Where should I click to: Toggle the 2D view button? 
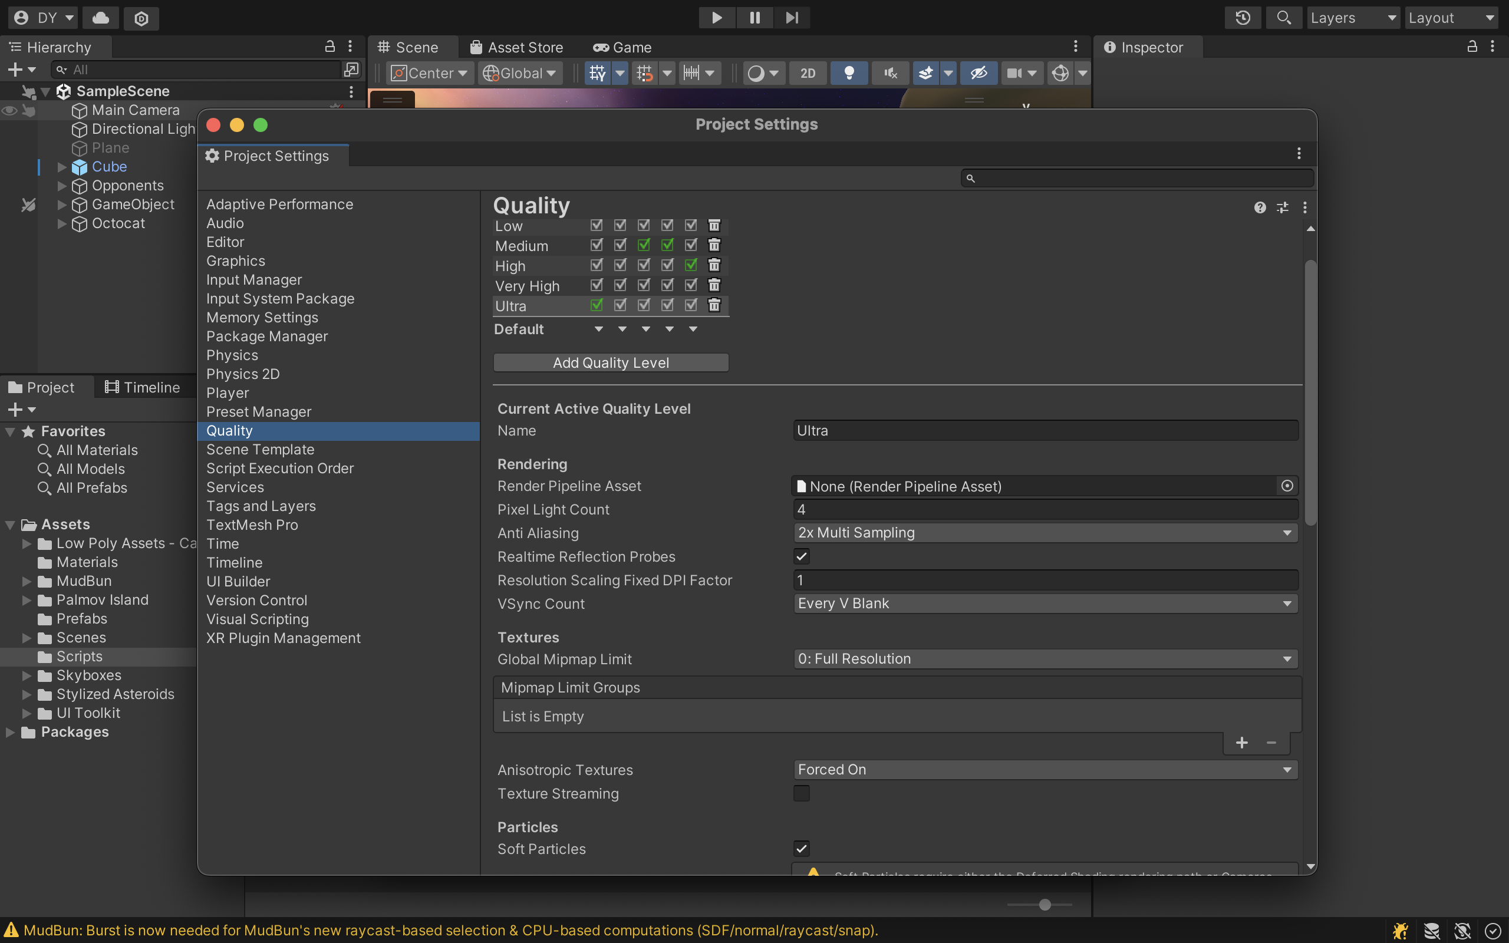tap(808, 73)
